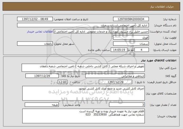Screen dimensions: 183x129
Task: Click the unit field showing طبقه
Action: pos(42,105)
